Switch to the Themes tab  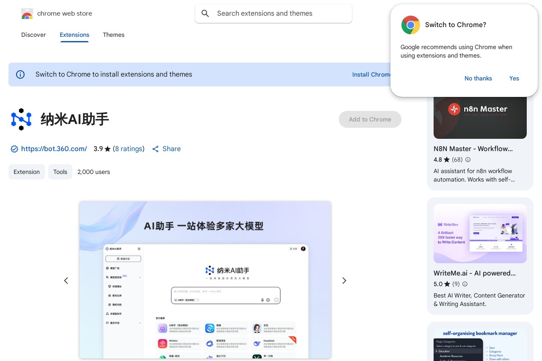pyautogui.click(x=113, y=35)
